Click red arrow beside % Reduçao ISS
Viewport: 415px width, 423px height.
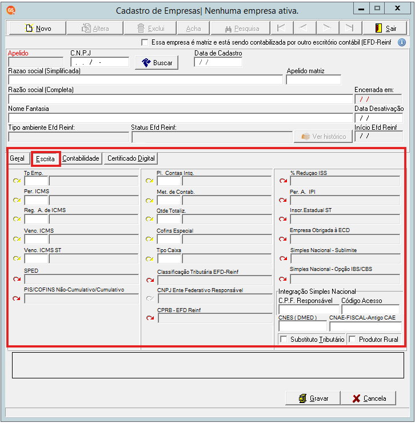pyautogui.click(x=284, y=181)
